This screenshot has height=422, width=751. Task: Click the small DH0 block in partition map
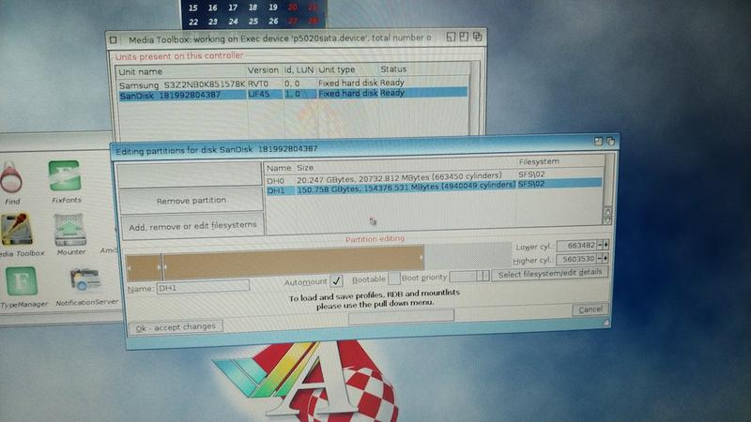point(144,268)
